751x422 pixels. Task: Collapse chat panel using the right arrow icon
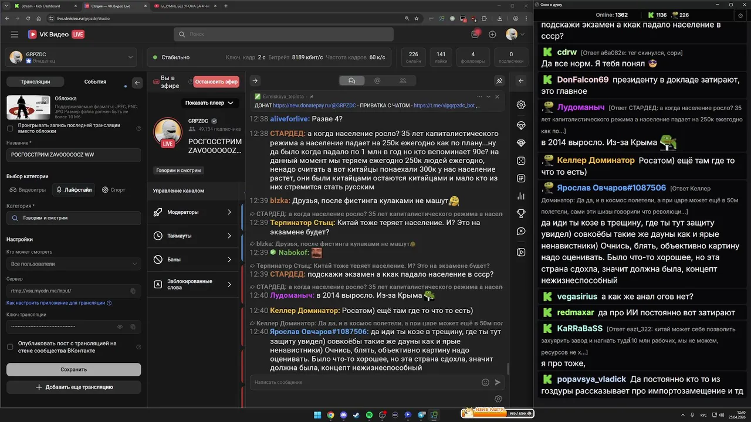click(255, 81)
